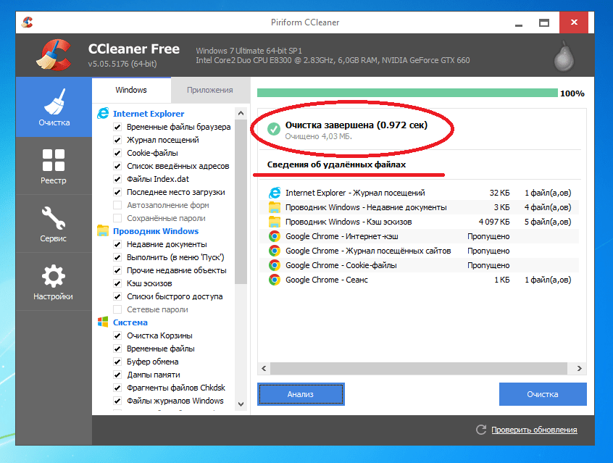Click the Internet Explorer category icon

point(103,114)
